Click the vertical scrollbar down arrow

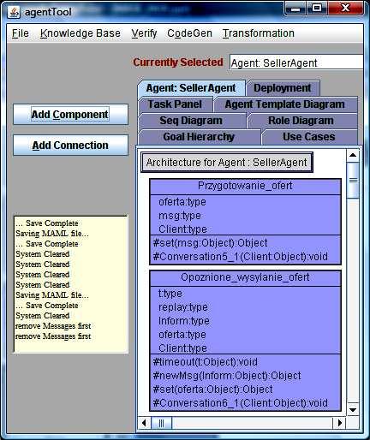(353, 410)
